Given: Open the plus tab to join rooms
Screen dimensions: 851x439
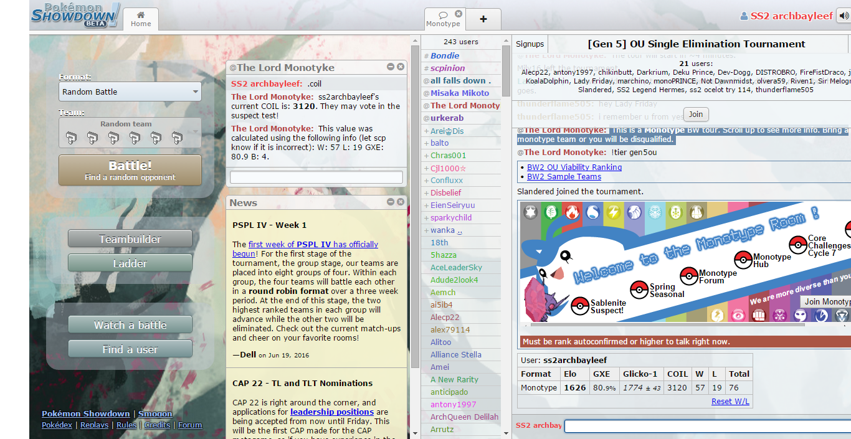Looking at the screenshot, I should [x=483, y=19].
